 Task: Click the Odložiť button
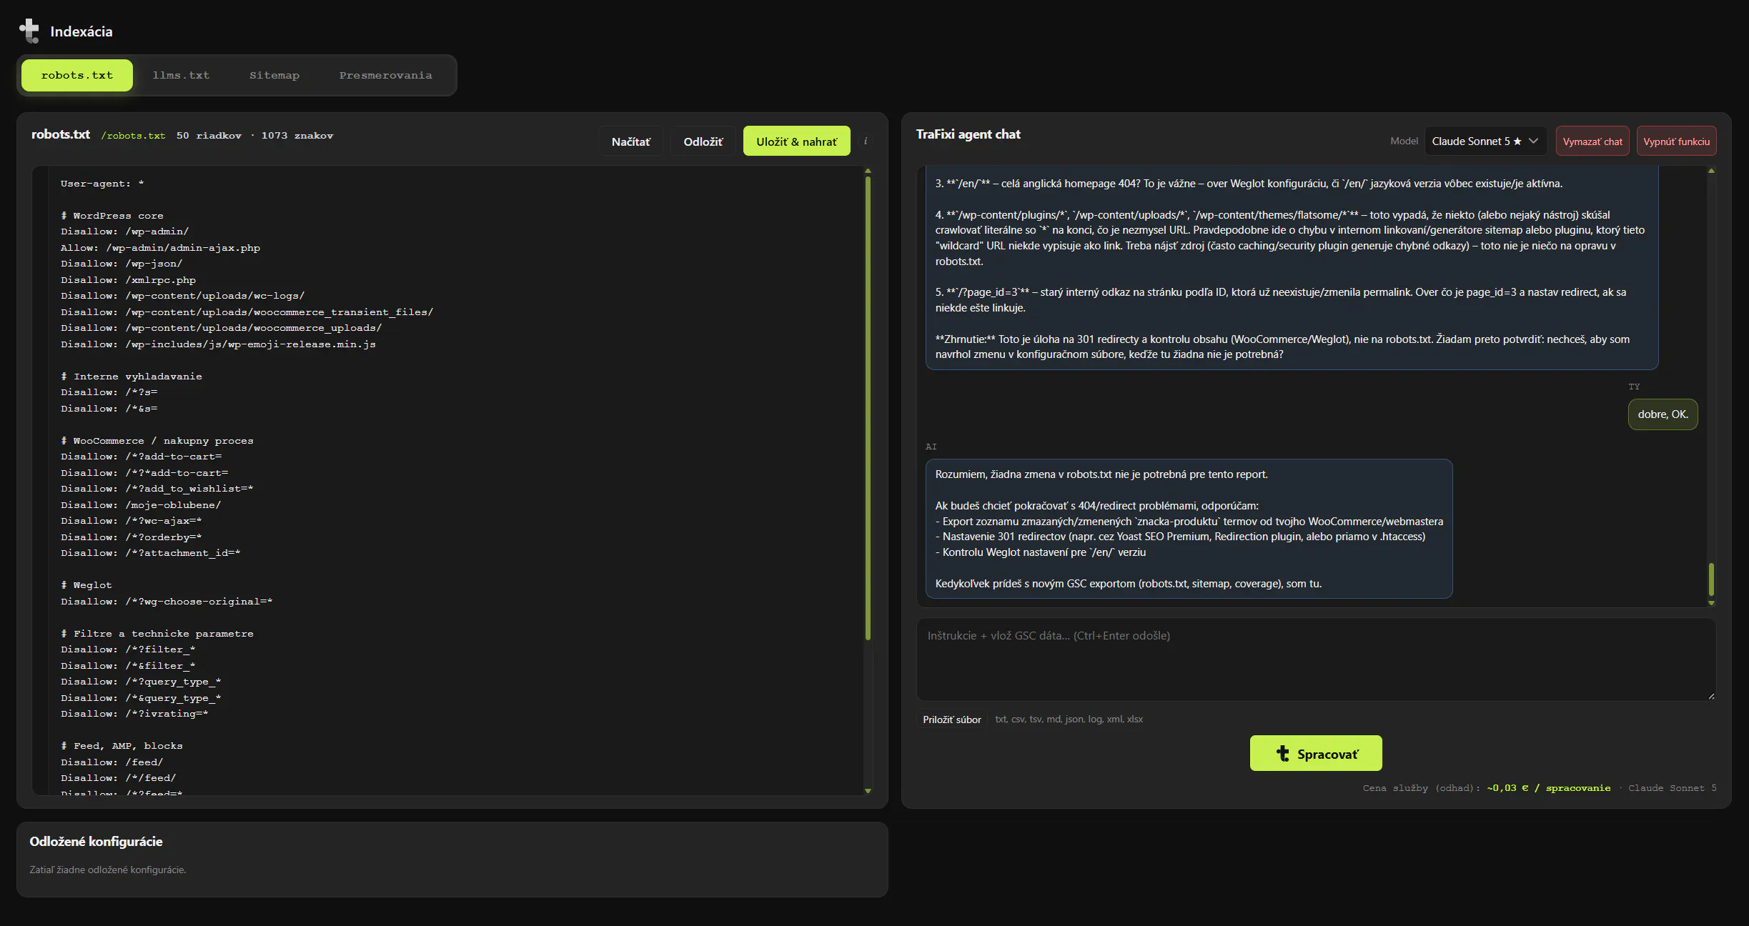click(x=703, y=141)
